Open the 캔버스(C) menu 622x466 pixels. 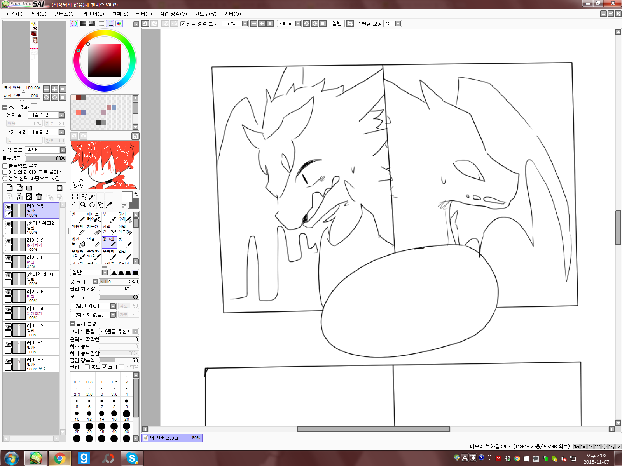click(65, 14)
